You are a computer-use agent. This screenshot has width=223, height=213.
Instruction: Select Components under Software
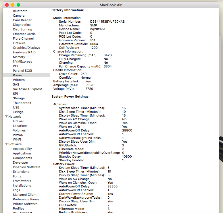[22, 158]
